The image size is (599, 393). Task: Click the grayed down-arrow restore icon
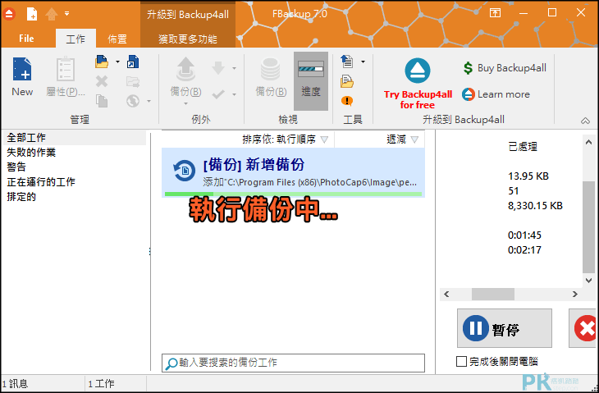pyautogui.click(x=218, y=68)
